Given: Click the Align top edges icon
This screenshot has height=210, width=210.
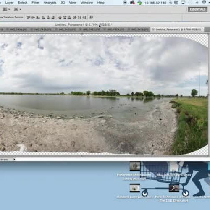Looking at the screenshot, I should click(29, 17).
